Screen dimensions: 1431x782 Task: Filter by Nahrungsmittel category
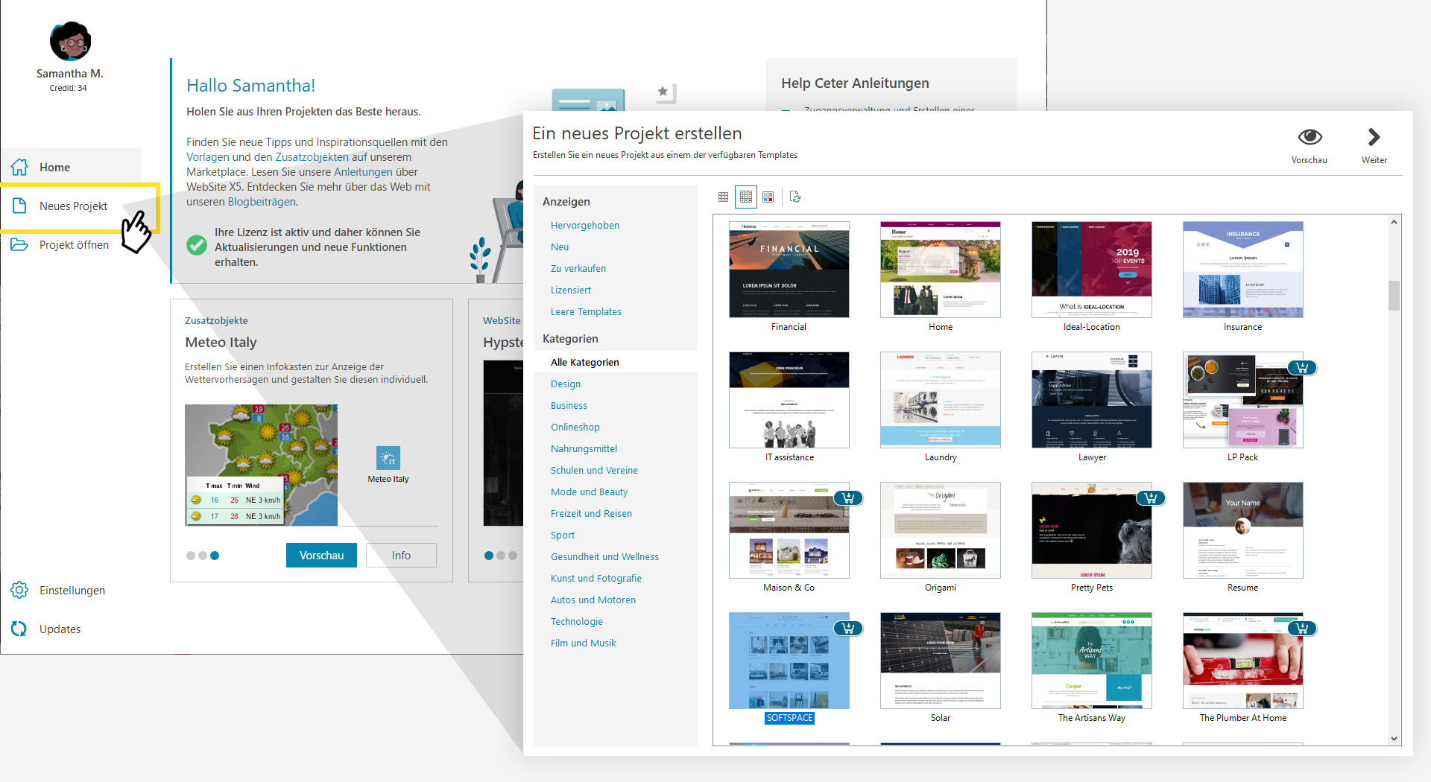584,449
